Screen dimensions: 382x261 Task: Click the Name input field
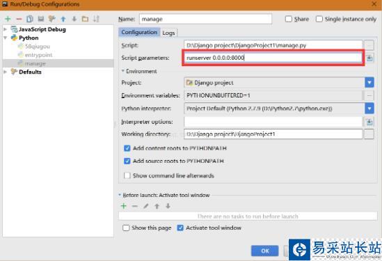(x=205, y=19)
